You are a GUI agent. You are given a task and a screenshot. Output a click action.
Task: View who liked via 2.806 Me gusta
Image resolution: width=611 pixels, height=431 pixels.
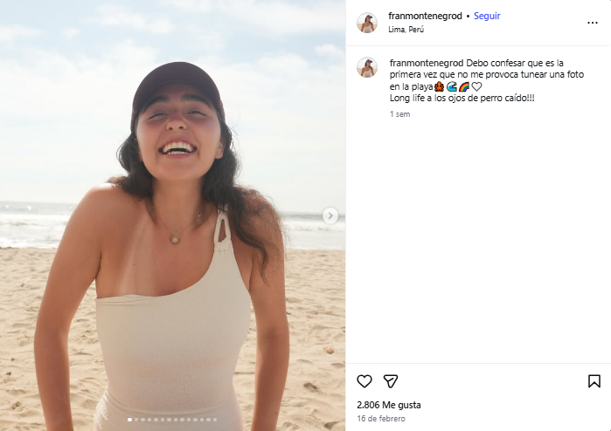pos(389,406)
